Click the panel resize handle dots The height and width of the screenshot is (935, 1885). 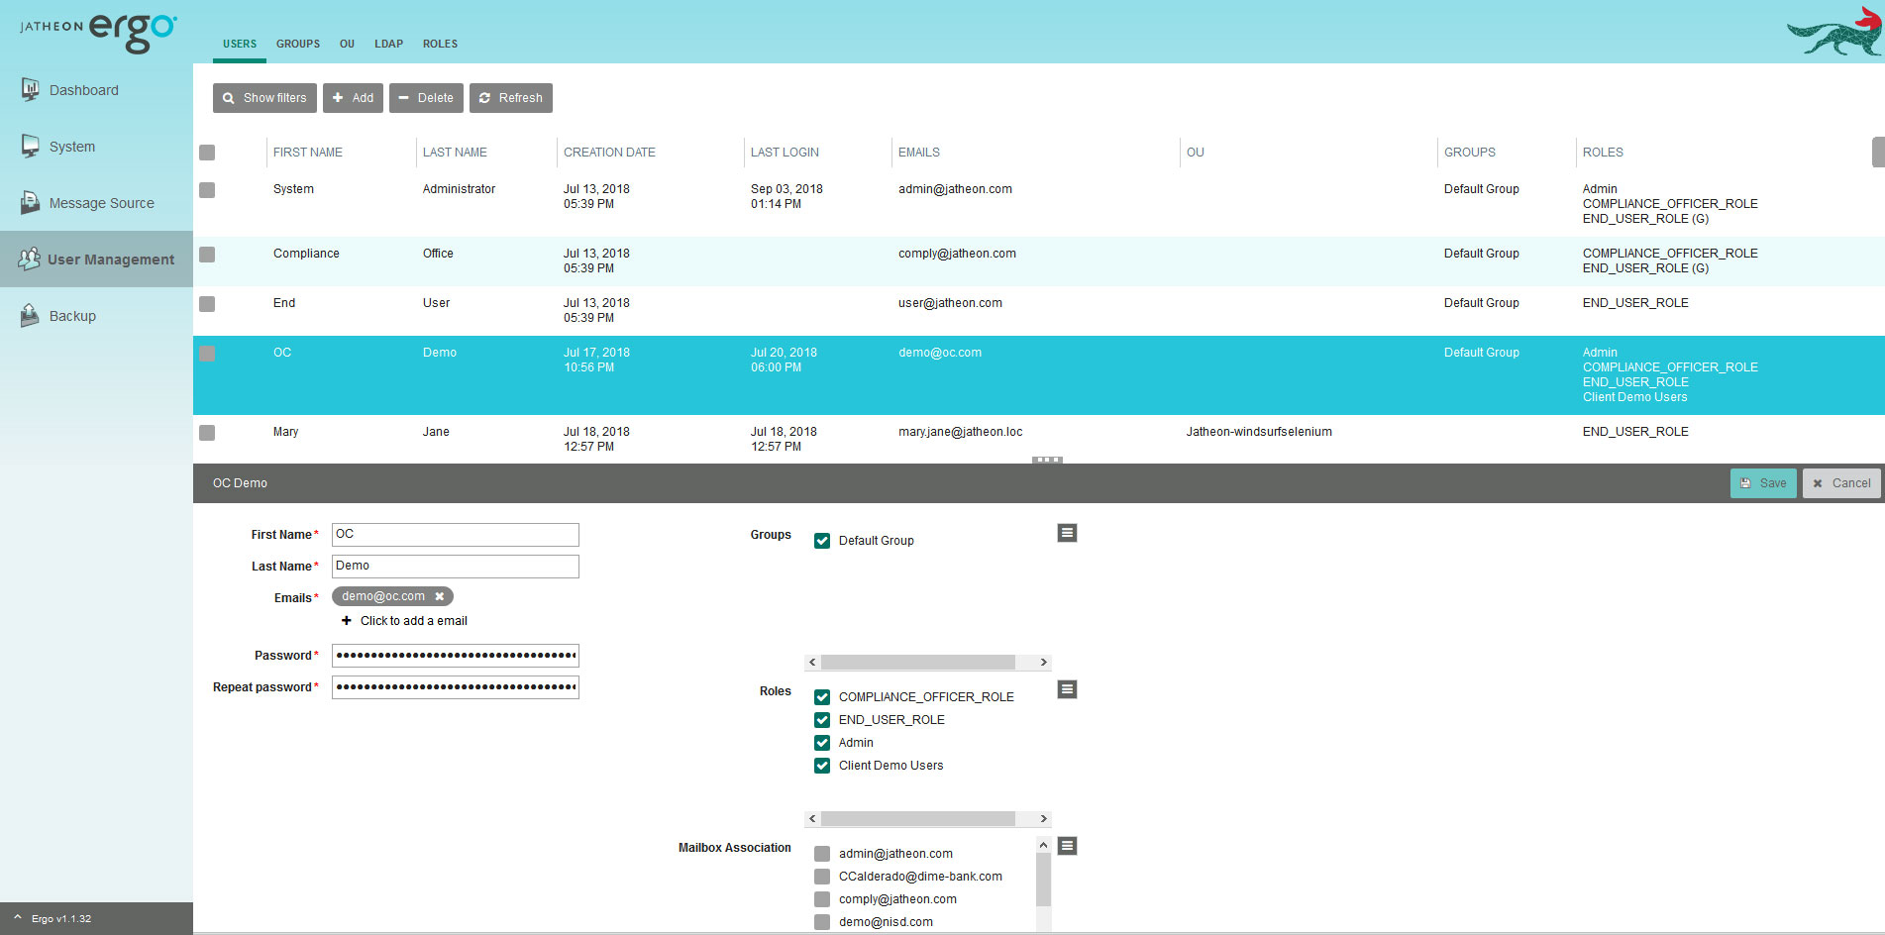coord(1047,460)
